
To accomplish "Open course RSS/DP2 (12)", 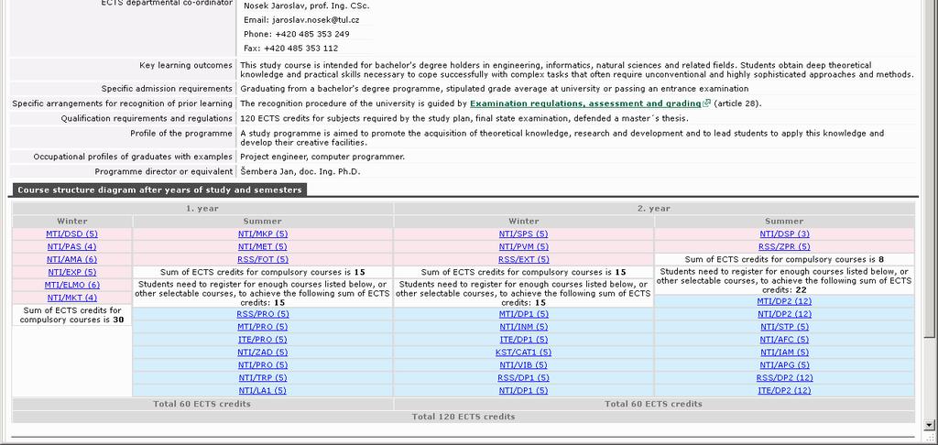I will click(x=784, y=377).
